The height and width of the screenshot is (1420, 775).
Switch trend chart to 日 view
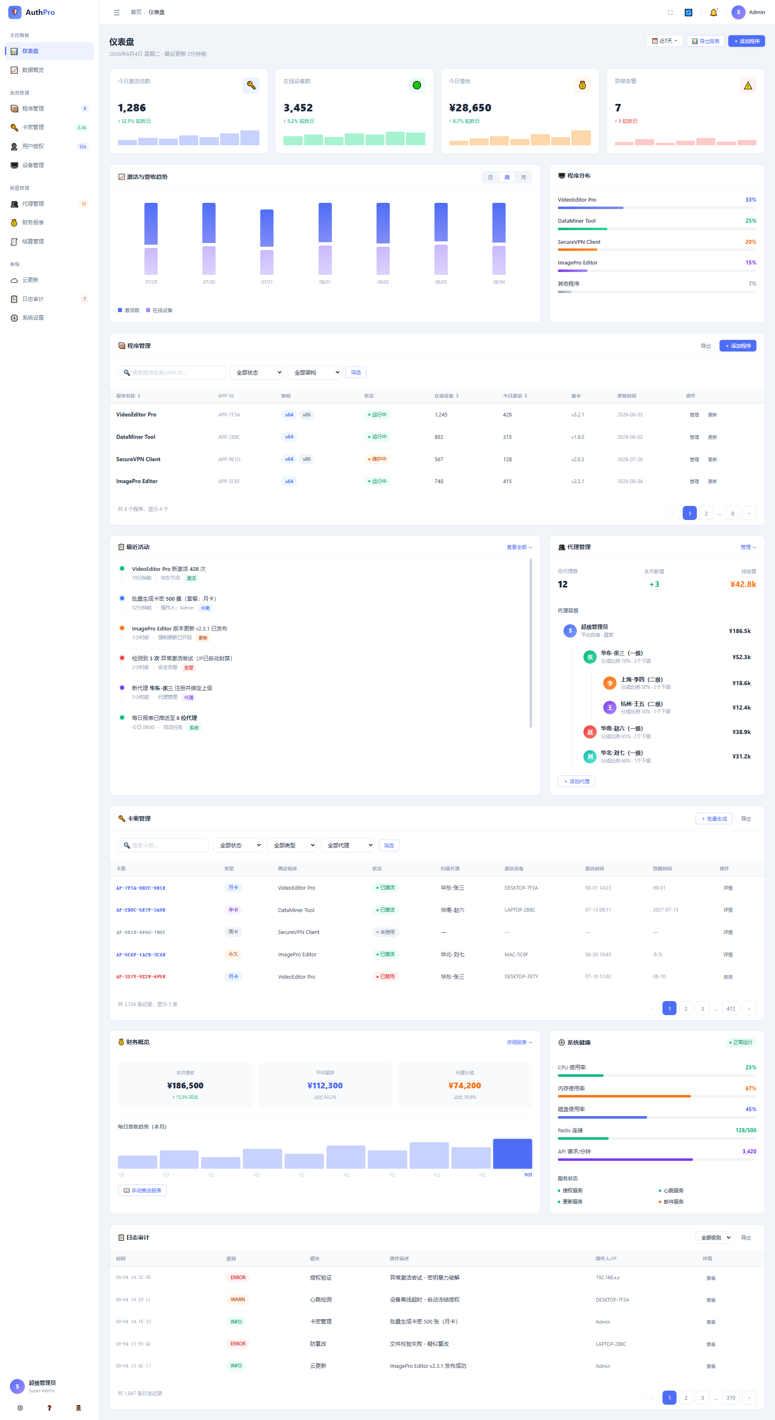pos(490,178)
